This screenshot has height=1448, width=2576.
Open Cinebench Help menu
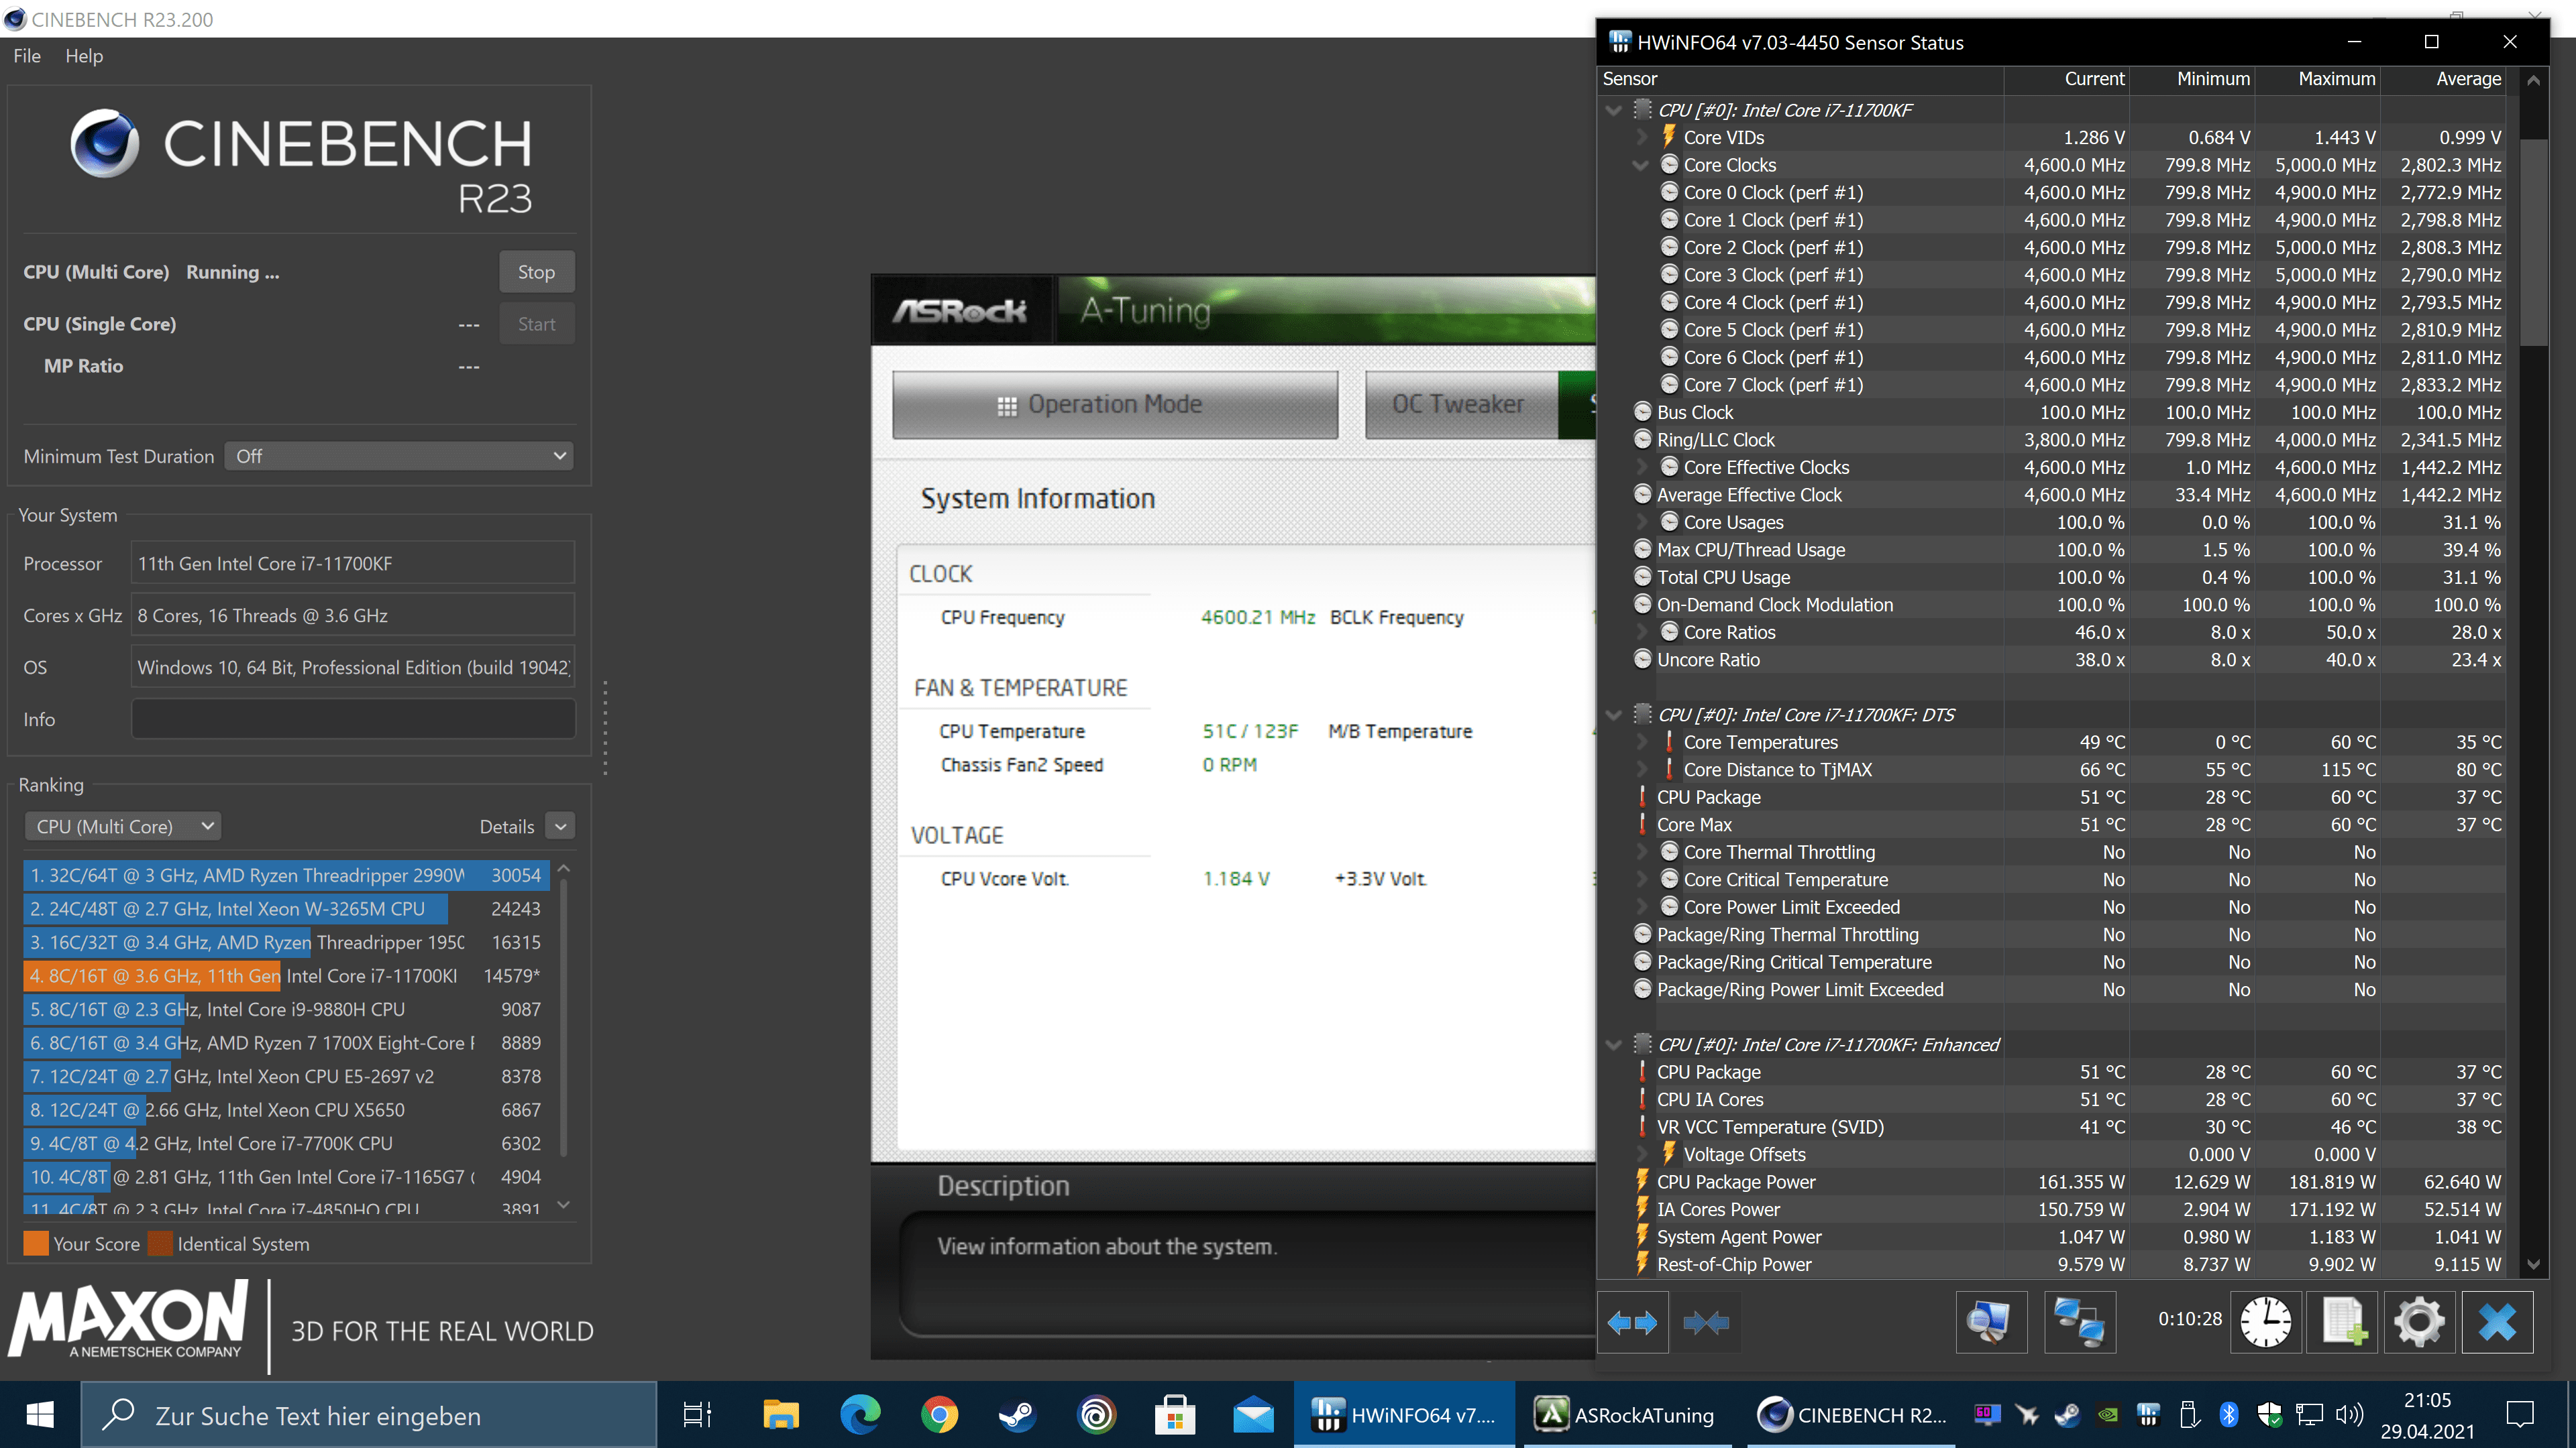point(84,56)
